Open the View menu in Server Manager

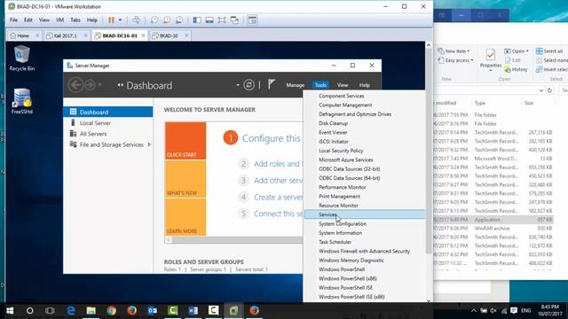click(x=343, y=85)
